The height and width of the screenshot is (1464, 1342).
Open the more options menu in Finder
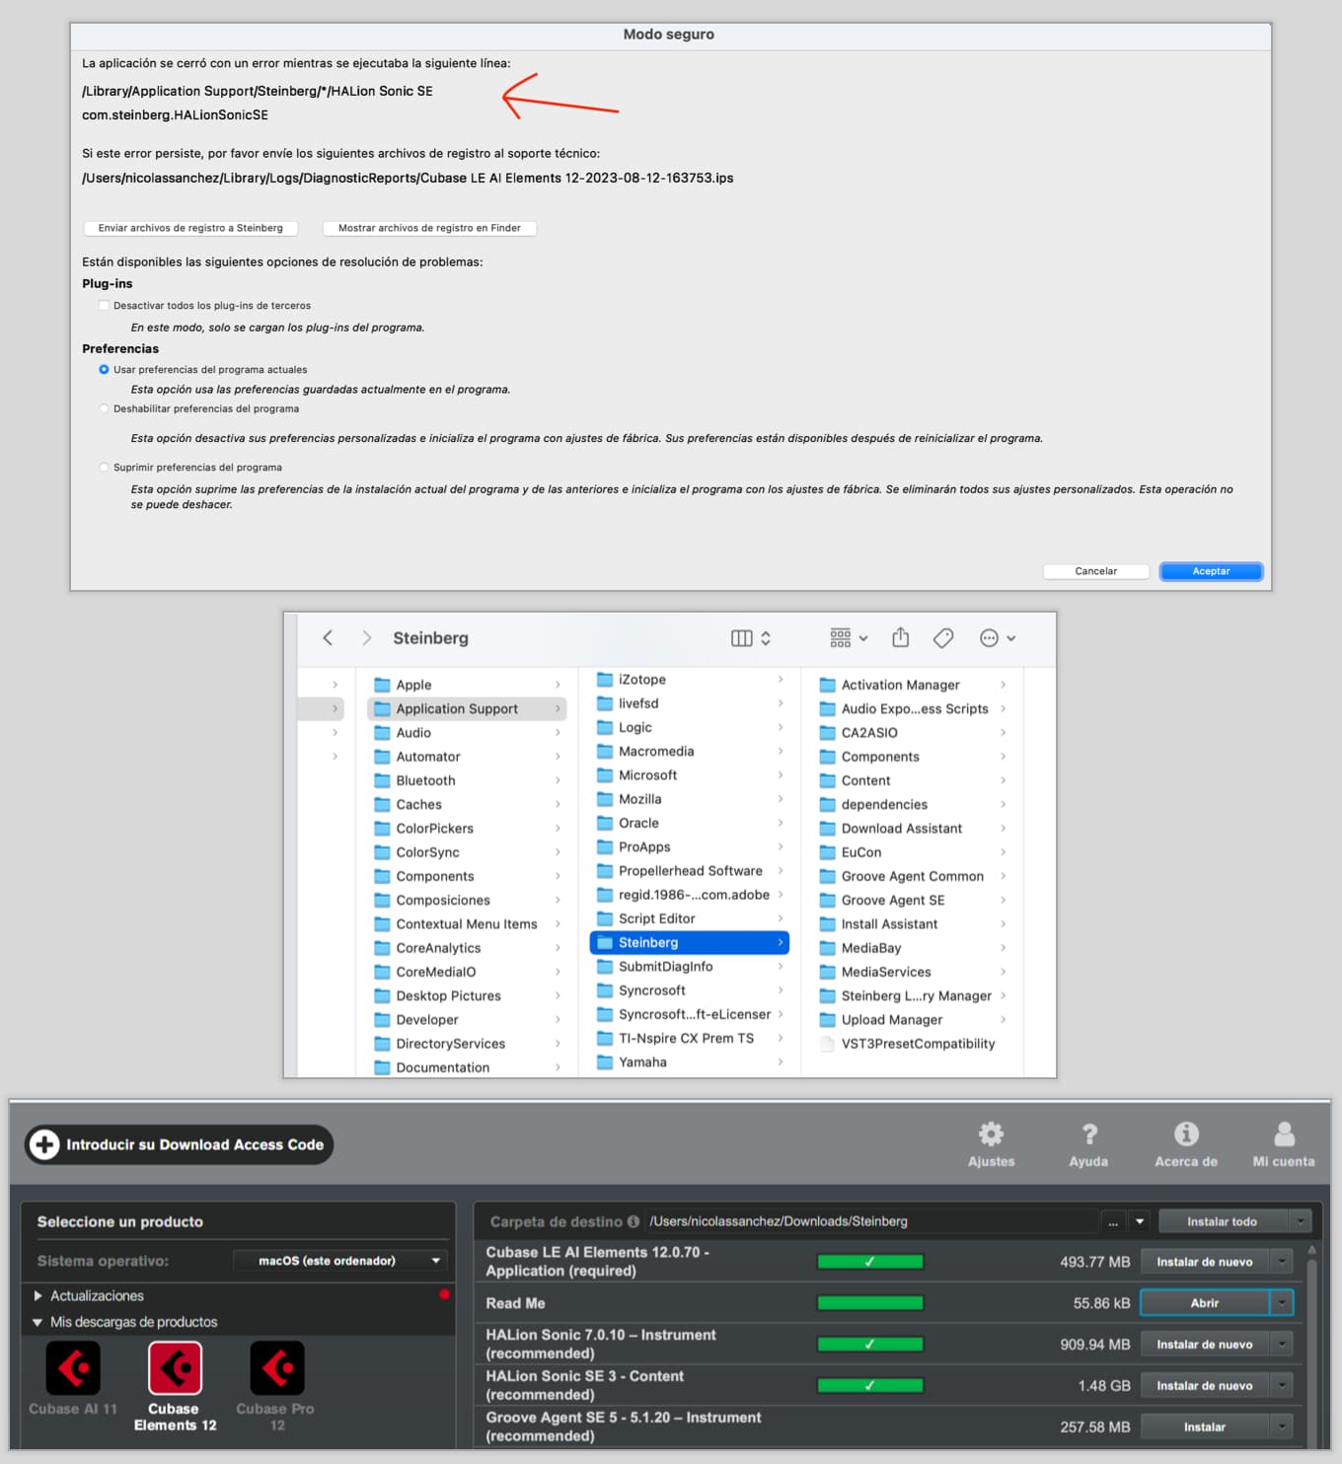pyautogui.click(x=992, y=637)
